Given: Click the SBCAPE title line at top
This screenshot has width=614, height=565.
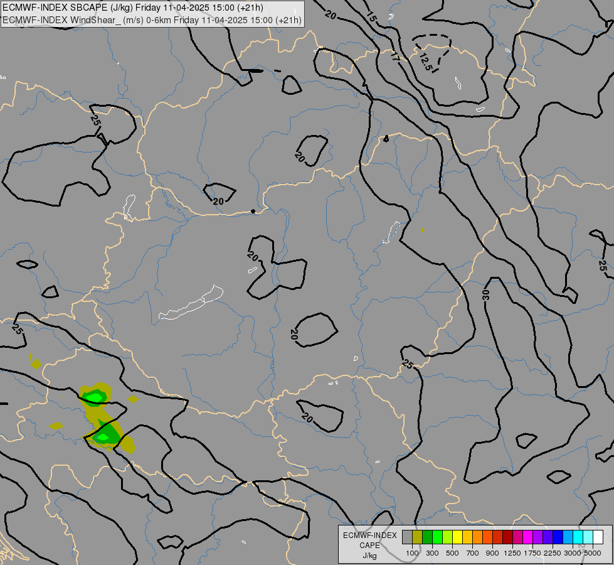Looking at the screenshot, I should [133, 8].
